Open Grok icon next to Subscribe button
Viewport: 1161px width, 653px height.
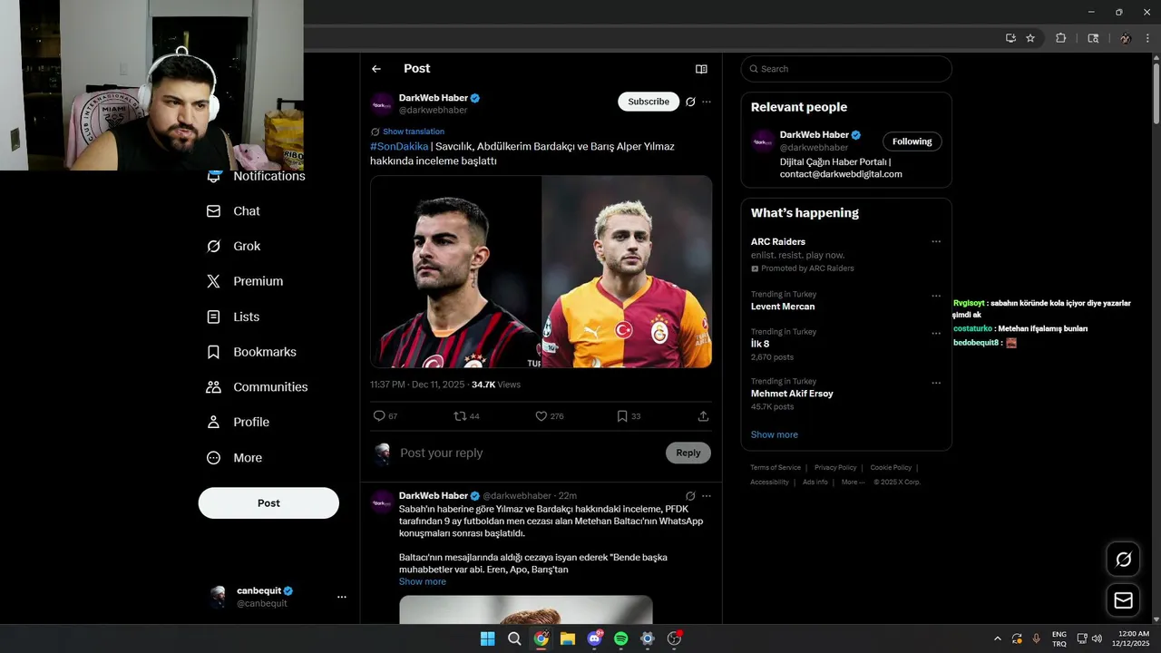point(690,102)
